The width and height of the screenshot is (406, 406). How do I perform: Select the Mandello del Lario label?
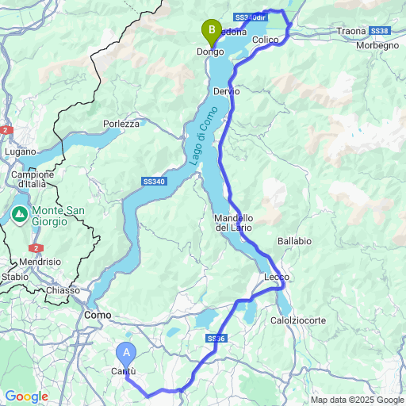(234, 223)
